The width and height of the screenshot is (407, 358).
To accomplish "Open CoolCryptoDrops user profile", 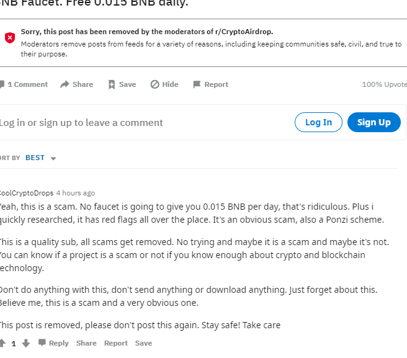I will pos(26,193).
